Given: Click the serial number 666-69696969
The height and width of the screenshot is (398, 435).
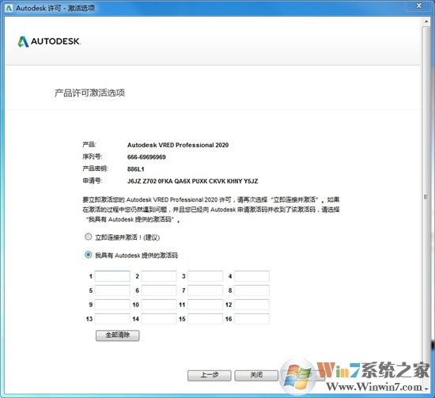Looking at the screenshot, I should click(x=146, y=157).
